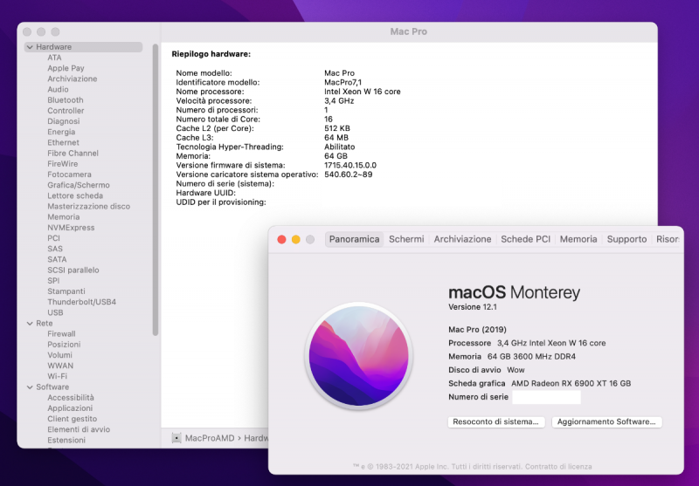The image size is (699, 486).
Task: Open Thunderbolt/USB4 in the sidebar
Action: pos(81,302)
